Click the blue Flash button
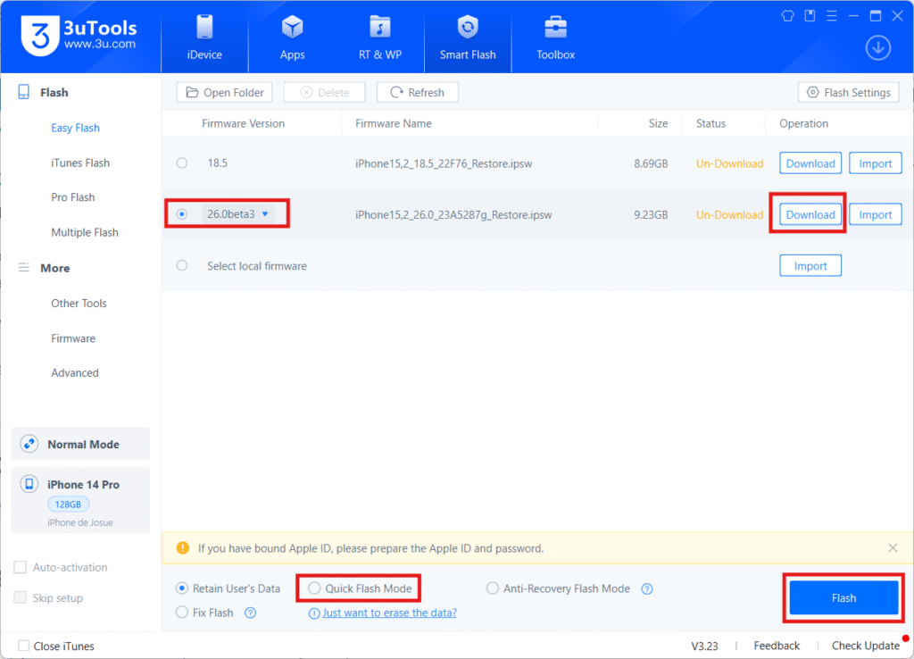Screen dimensions: 914x659 coord(843,597)
